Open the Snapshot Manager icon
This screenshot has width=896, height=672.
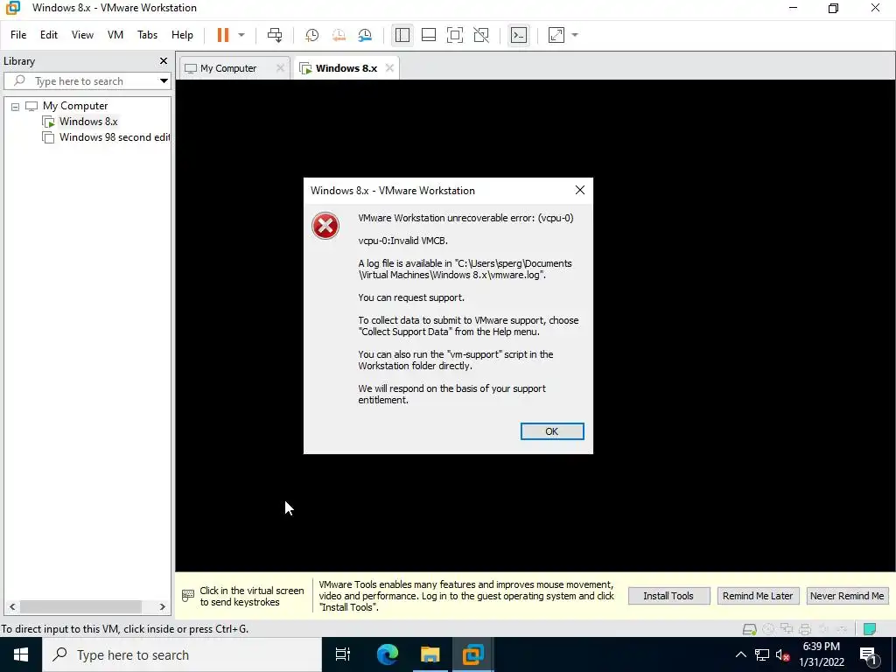tap(365, 35)
